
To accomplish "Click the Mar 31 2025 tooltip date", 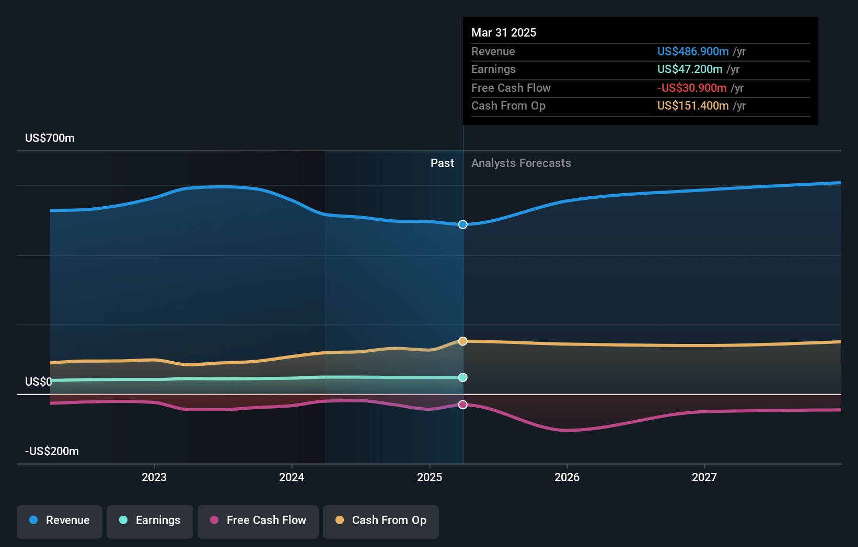I will [x=504, y=33].
